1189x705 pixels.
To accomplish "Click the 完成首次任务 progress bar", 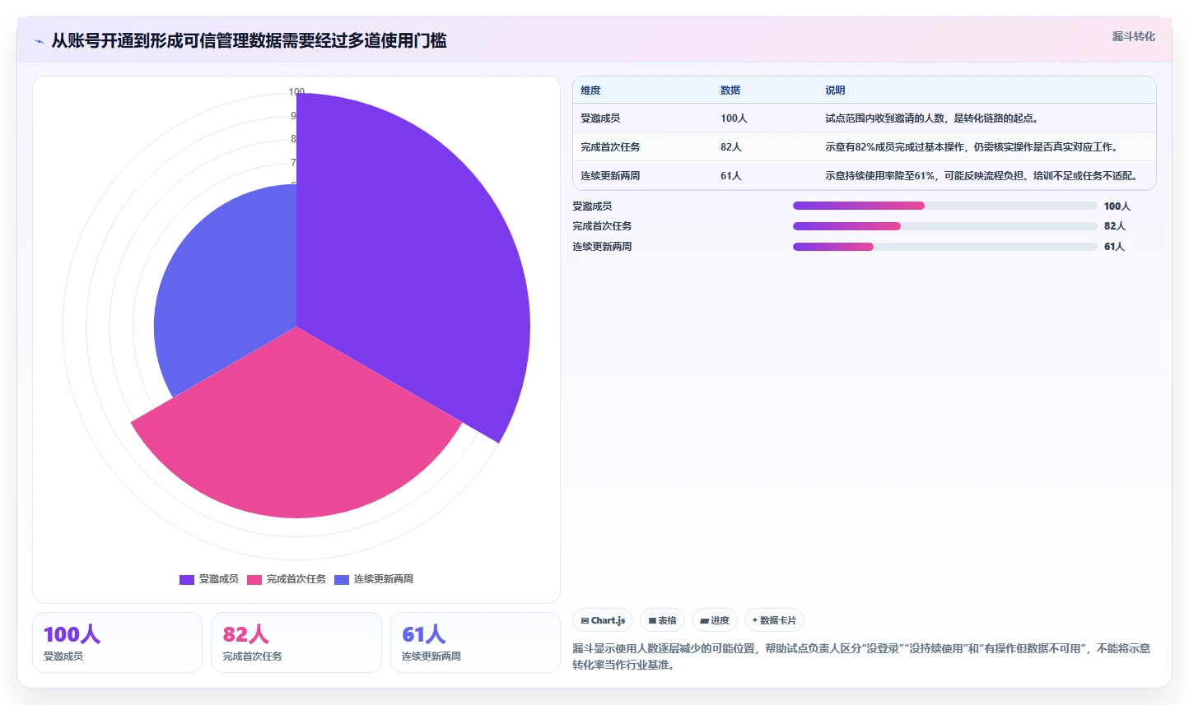I will pos(944,226).
